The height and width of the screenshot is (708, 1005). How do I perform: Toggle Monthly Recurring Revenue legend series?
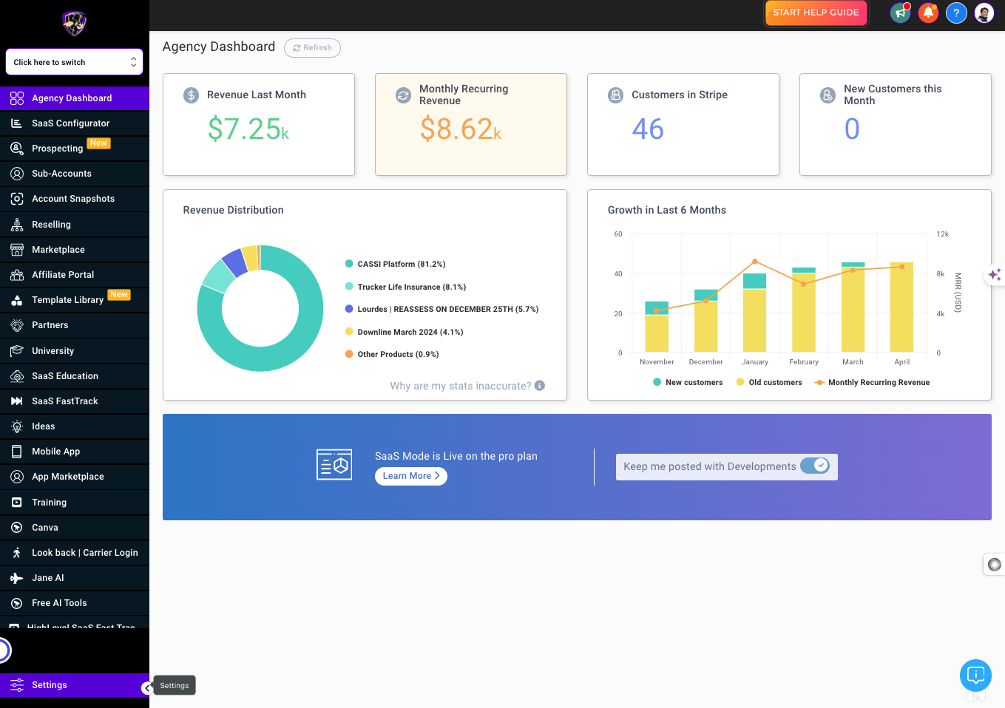point(872,383)
